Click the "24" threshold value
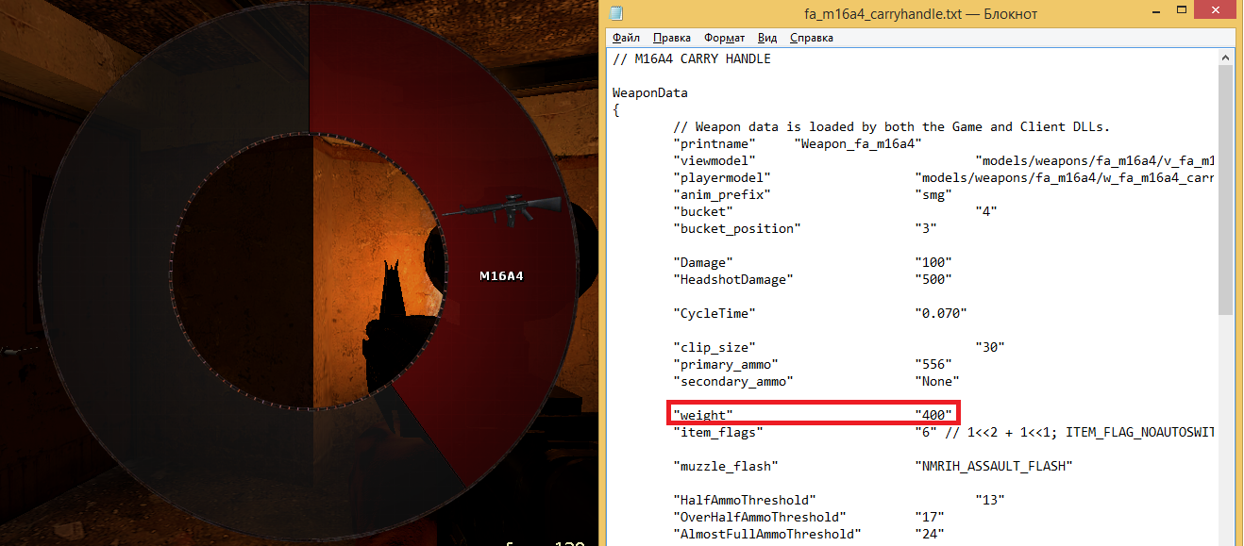This screenshot has width=1244, height=546. [930, 534]
